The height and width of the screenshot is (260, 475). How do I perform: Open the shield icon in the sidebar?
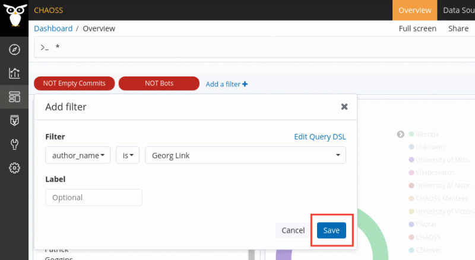pyautogui.click(x=14, y=120)
